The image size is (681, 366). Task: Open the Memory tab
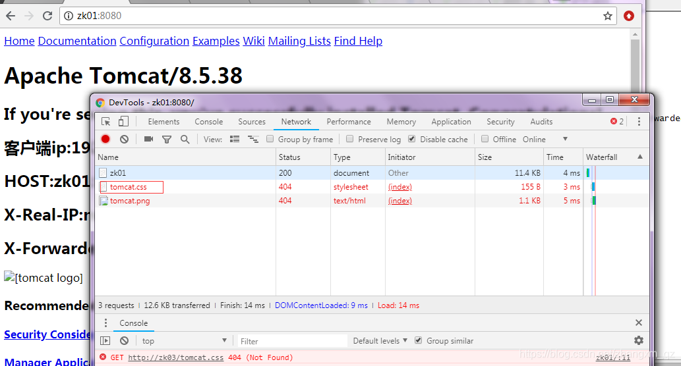click(x=401, y=122)
